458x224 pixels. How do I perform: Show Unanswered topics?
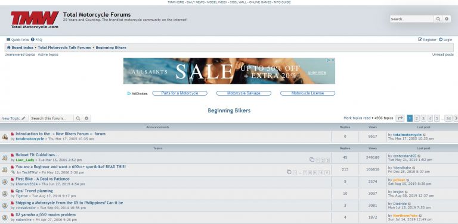click(x=20, y=55)
